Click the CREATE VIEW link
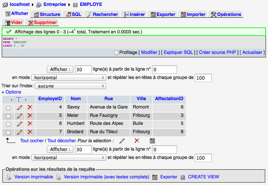This screenshot has height=185, width=268. [x=203, y=177]
